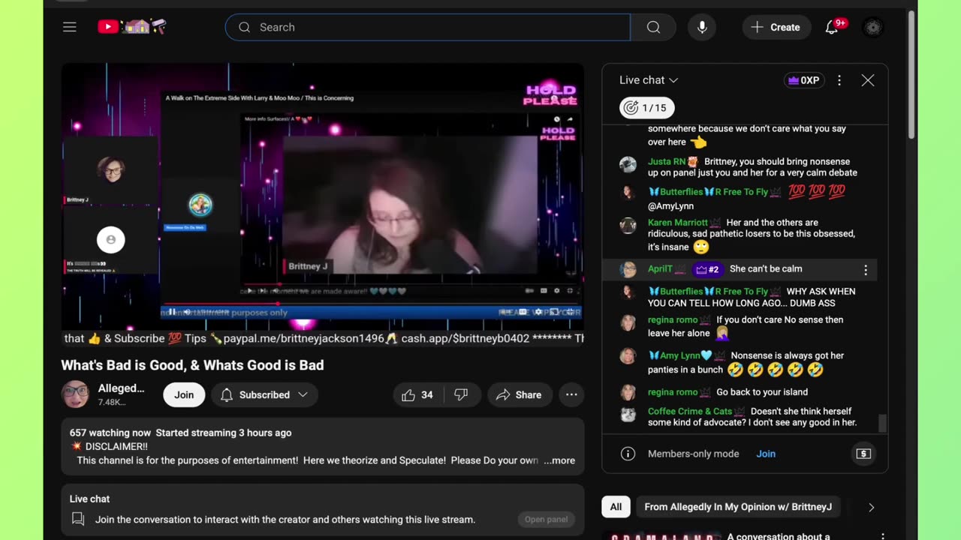Click the Live chat section heading below description
961x540 pixels.
click(x=89, y=499)
